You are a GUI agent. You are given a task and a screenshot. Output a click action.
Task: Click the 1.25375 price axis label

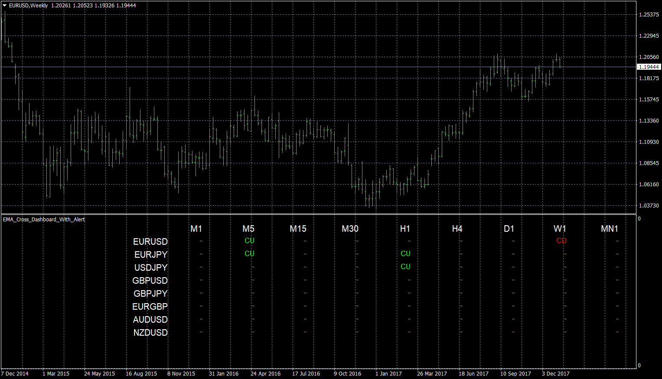[649, 15]
